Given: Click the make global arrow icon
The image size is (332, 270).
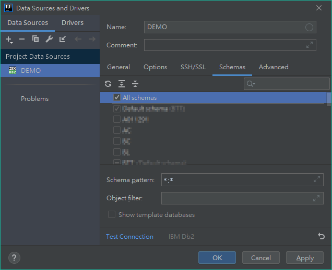Looking at the screenshot, I should click(x=63, y=40).
